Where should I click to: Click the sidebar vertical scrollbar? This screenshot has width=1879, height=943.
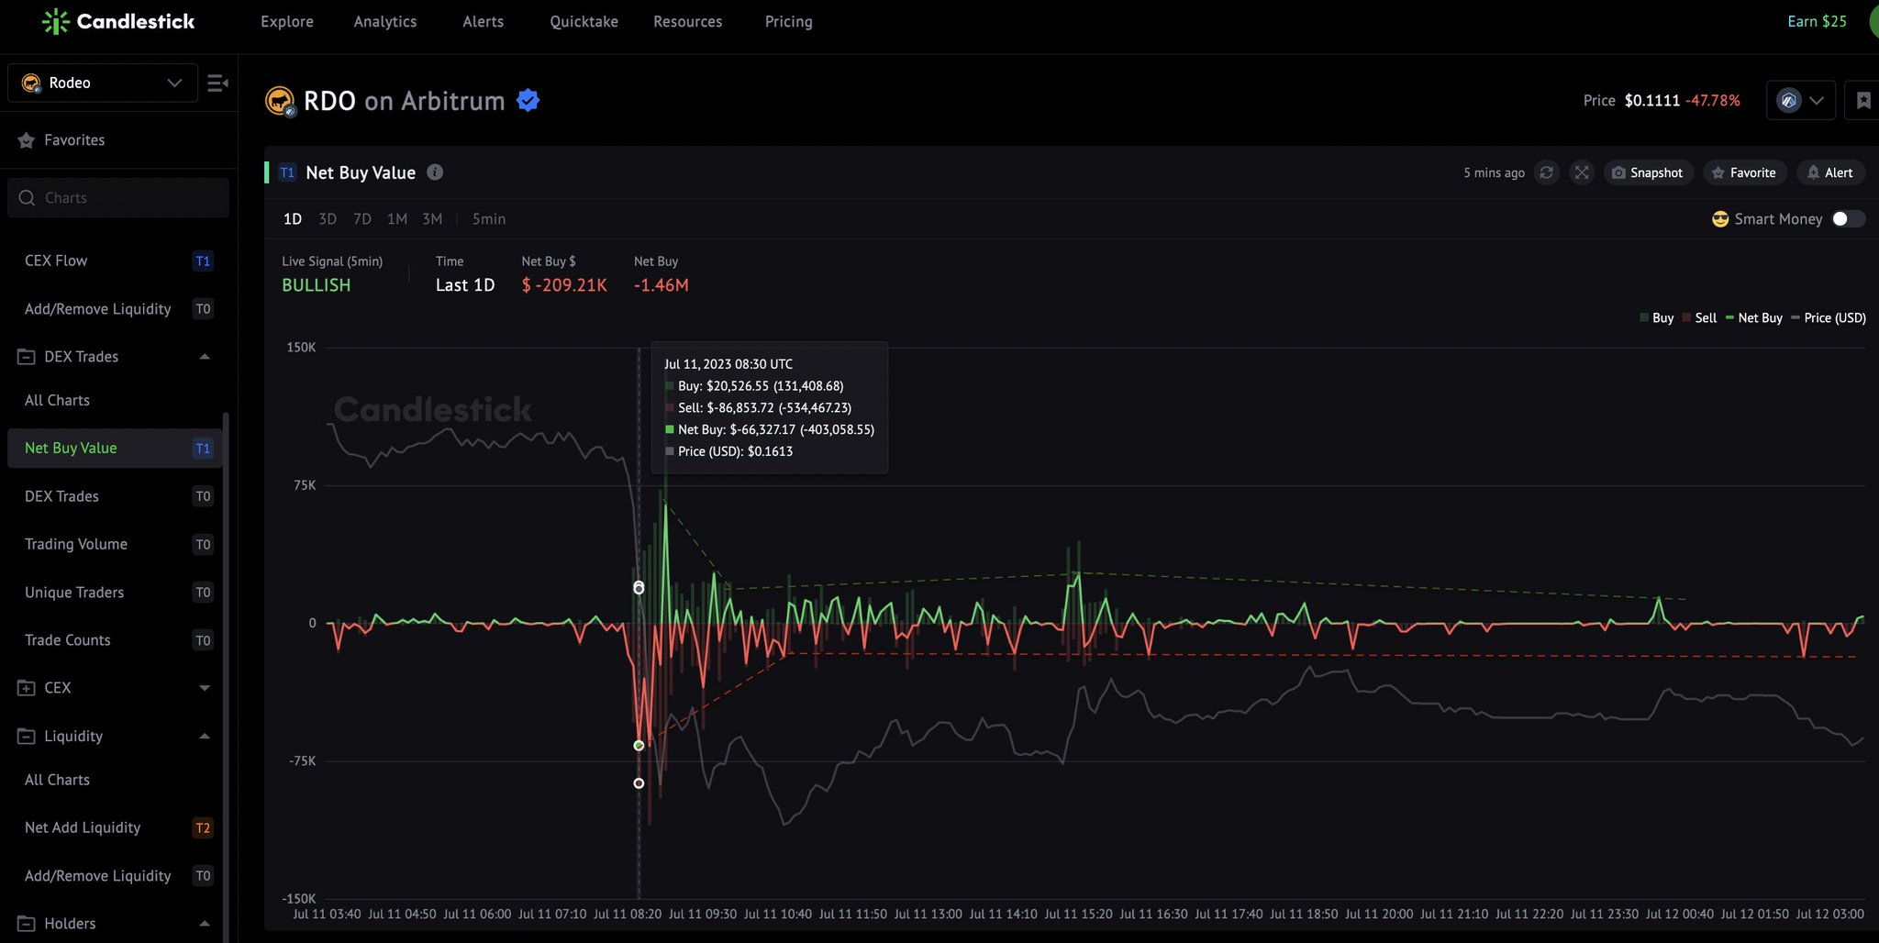pyautogui.click(x=227, y=679)
